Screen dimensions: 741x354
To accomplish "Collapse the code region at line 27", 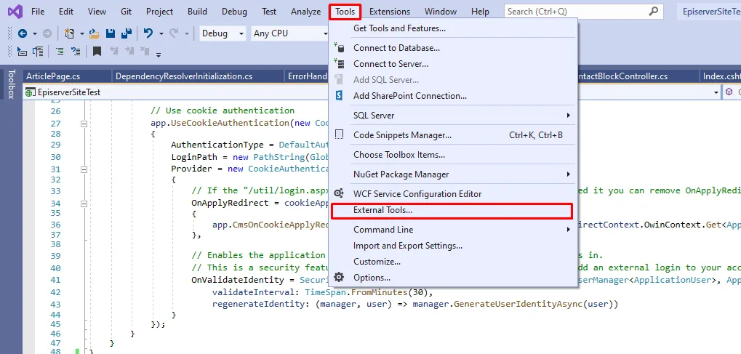I will (84, 124).
